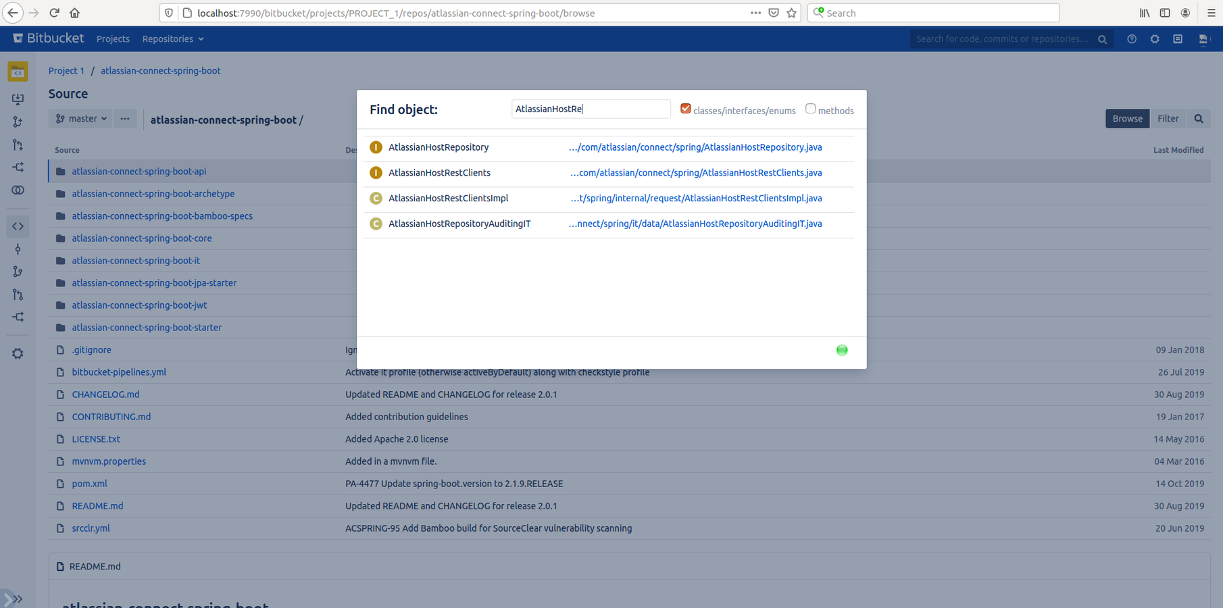
Task: Open the Project 1 breadcrumb link
Action: (66, 71)
